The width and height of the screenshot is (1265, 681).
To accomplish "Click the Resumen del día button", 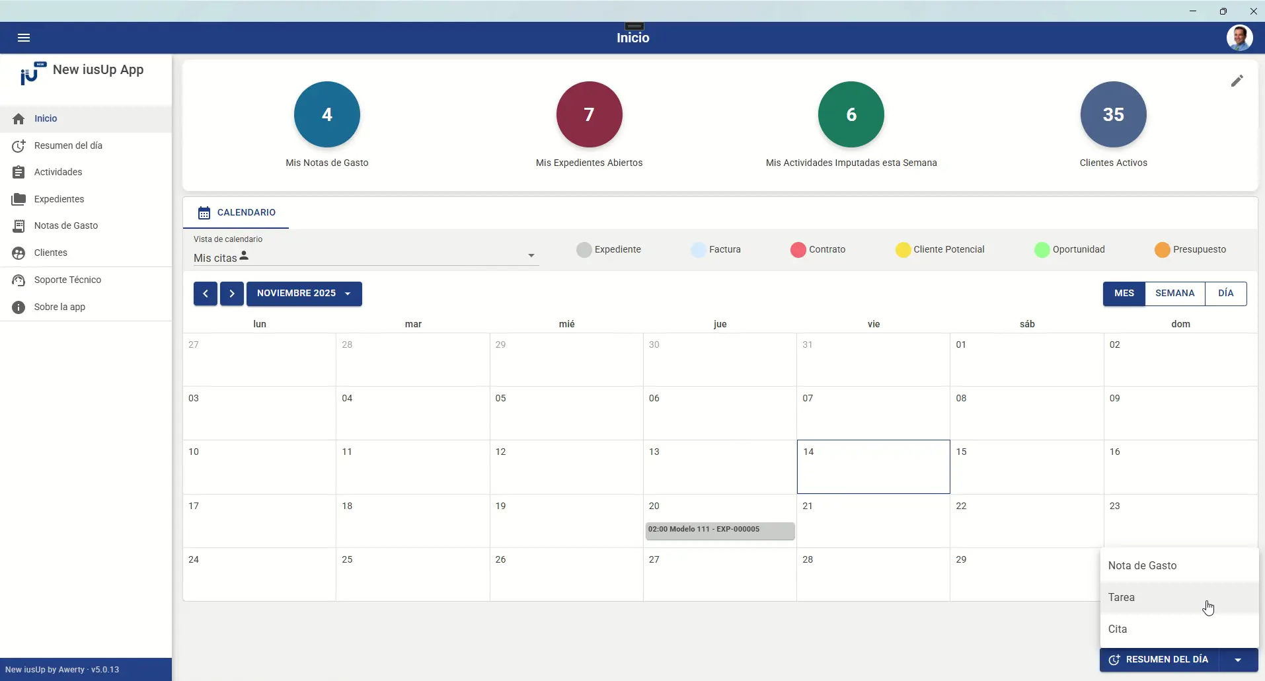I will 1159,660.
